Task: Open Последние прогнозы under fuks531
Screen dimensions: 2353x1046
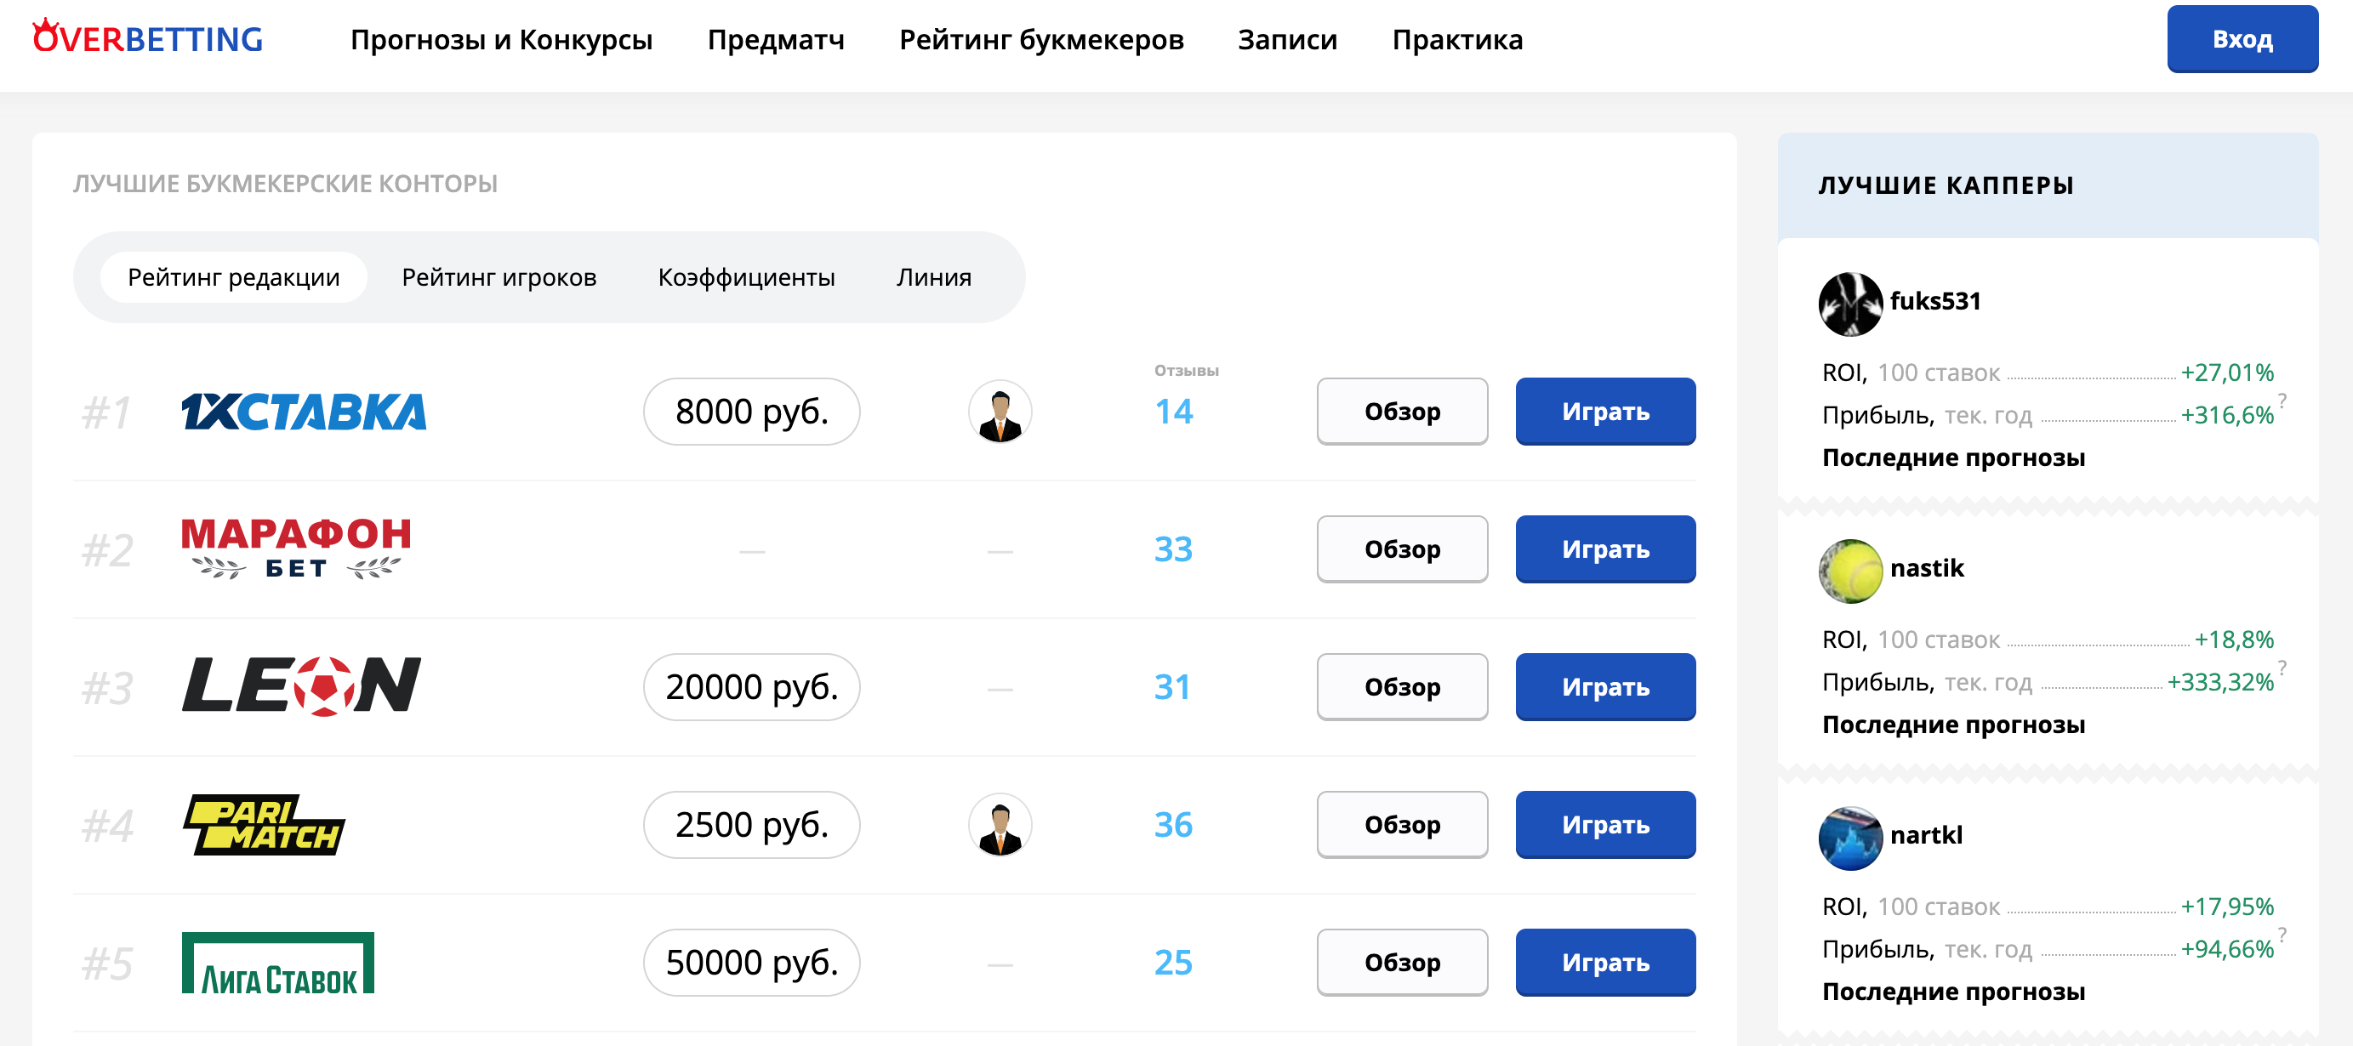Action: coord(1953,458)
